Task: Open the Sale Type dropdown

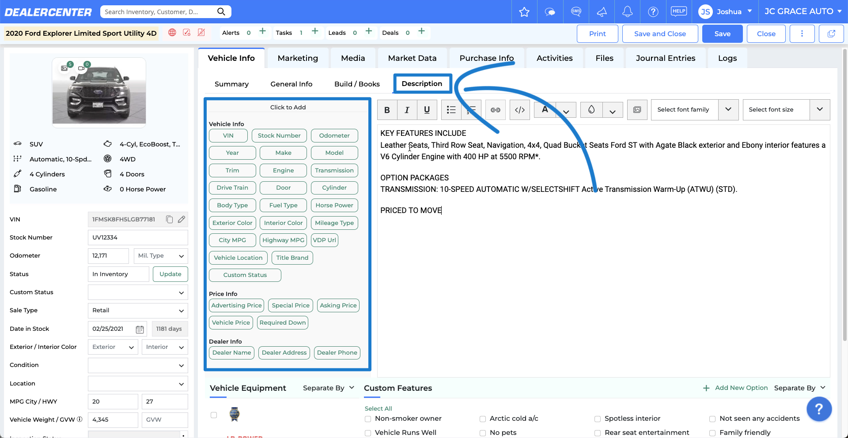Action: pos(138,311)
